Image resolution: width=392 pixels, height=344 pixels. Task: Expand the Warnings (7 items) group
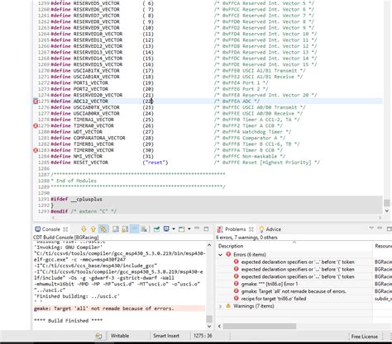[x=221, y=306]
